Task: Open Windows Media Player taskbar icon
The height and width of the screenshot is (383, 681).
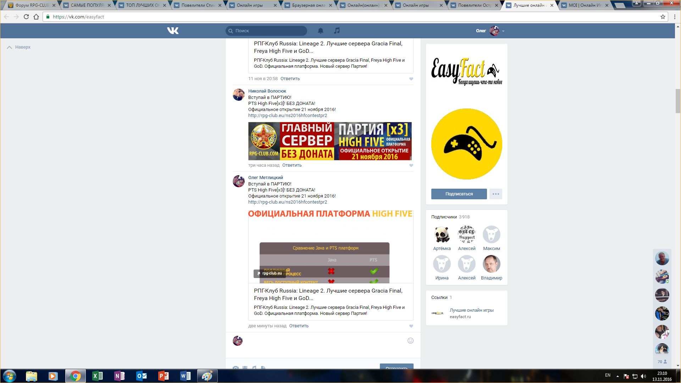Action: coord(53,376)
